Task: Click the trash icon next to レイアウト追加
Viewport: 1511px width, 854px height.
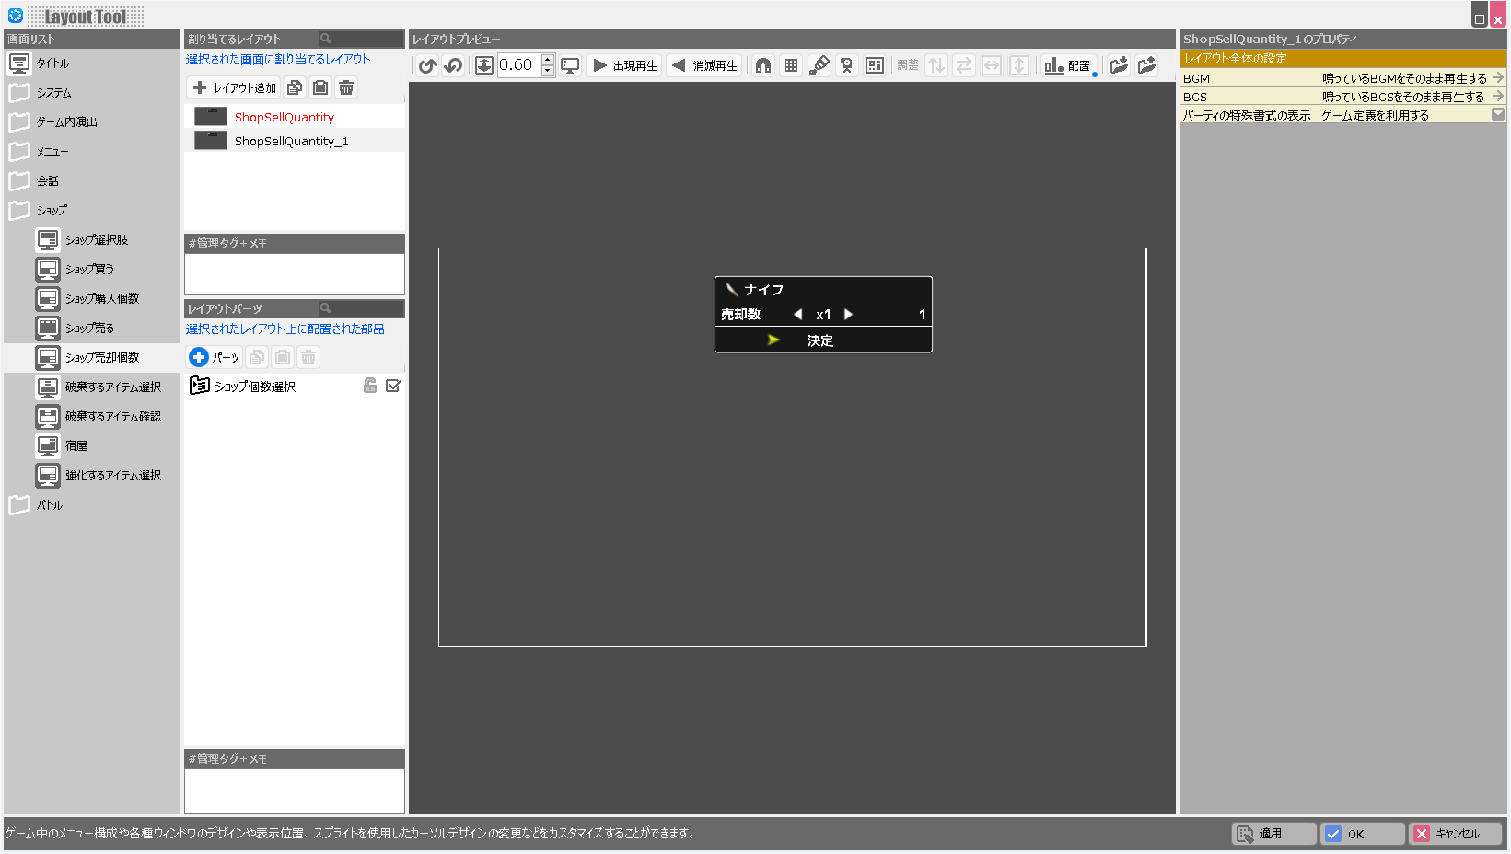Action: click(346, 88)
